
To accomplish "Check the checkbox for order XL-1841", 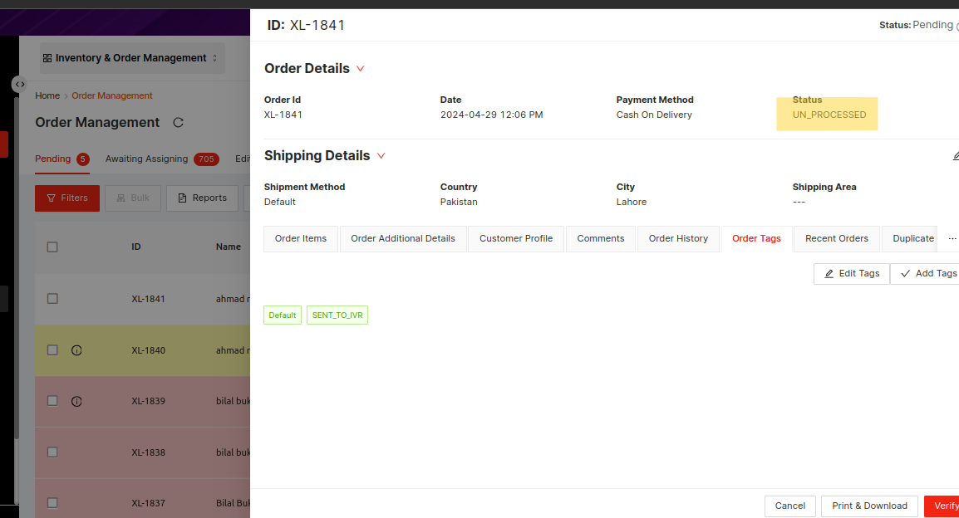I will (x=52, y=299).
